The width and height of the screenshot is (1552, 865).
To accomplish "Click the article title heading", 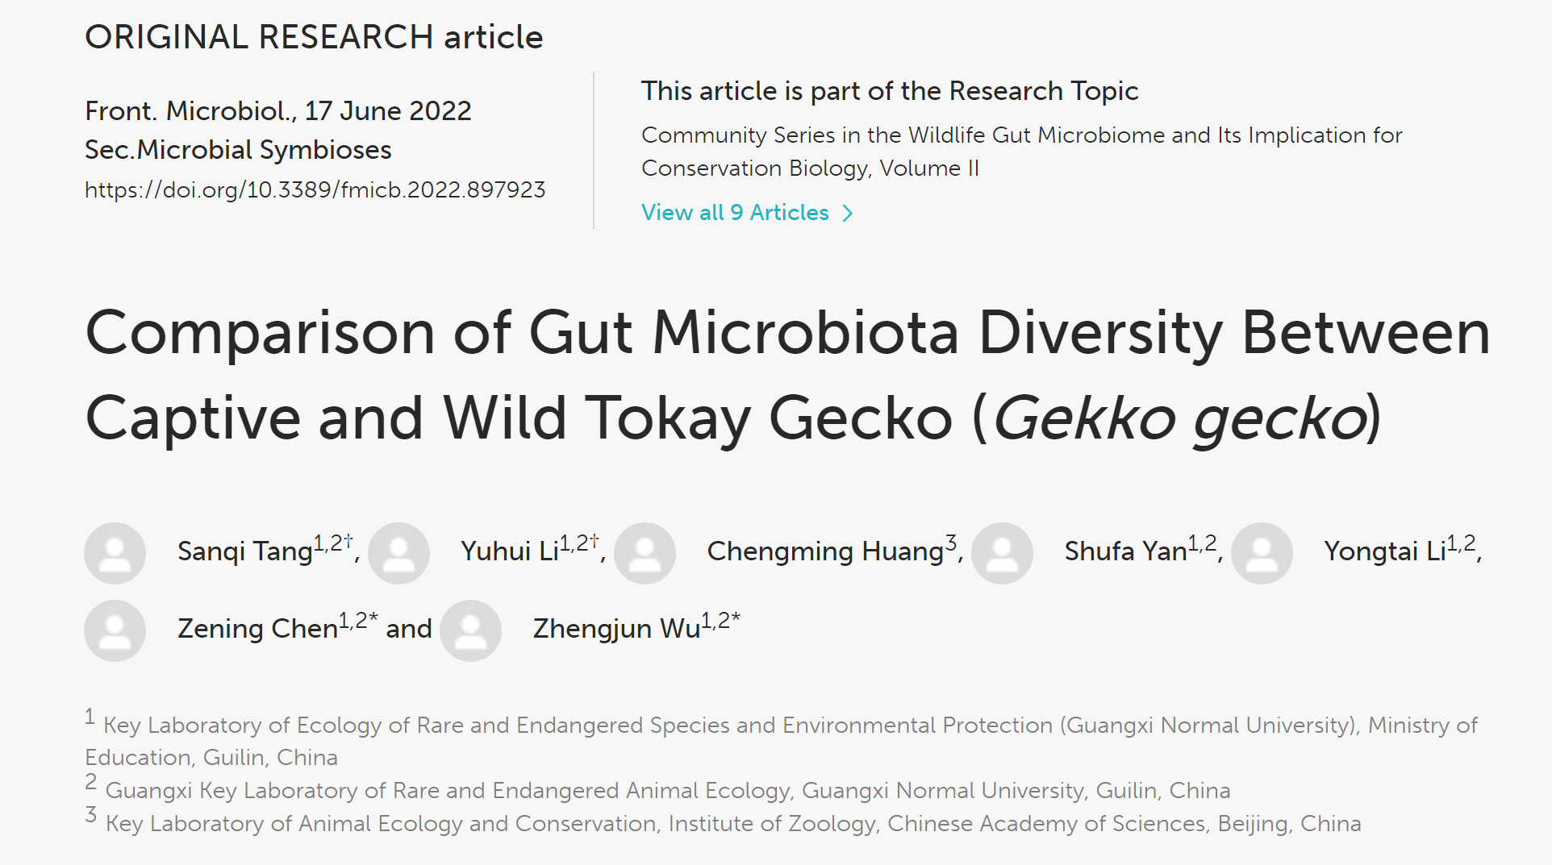I will [787, 375].
